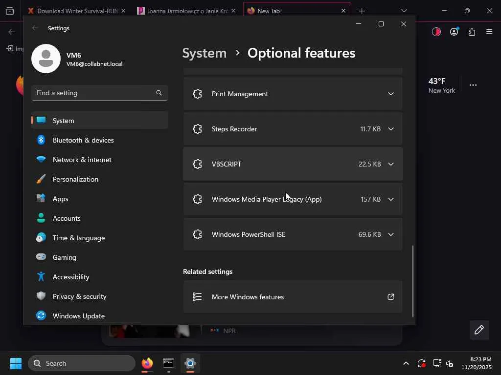This screenshot has height=375, width=501.
Task: Click the Settings scrollbar thumb
Action: point(413,281)
